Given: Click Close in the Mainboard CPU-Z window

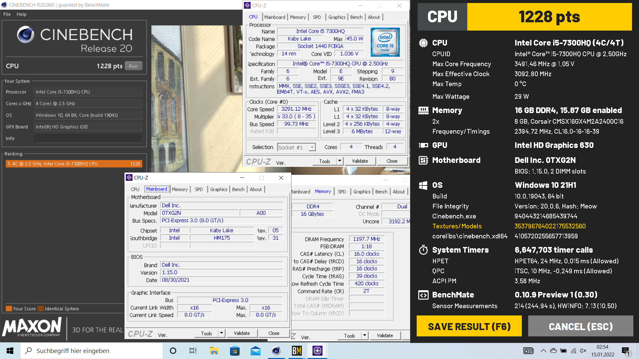Looking at the screenshot, I should tap(274, 333).
